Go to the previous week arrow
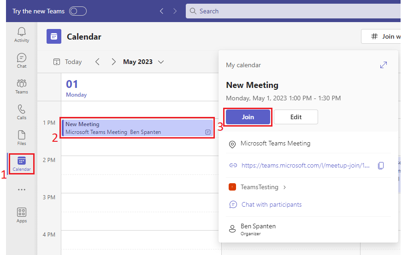The height and width of the screenshot is (255, 402). click(97, 62)
